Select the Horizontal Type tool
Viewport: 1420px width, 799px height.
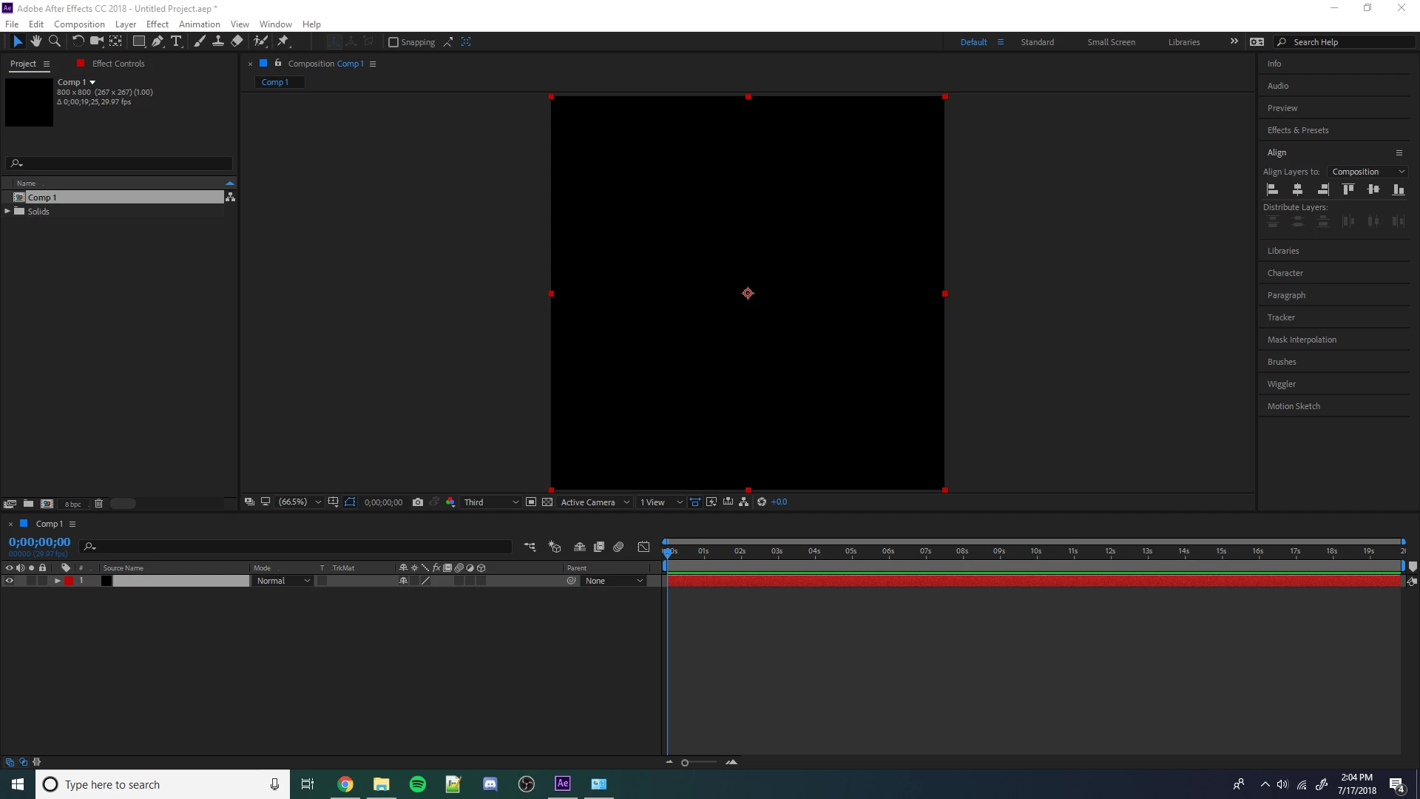(176, 41)
